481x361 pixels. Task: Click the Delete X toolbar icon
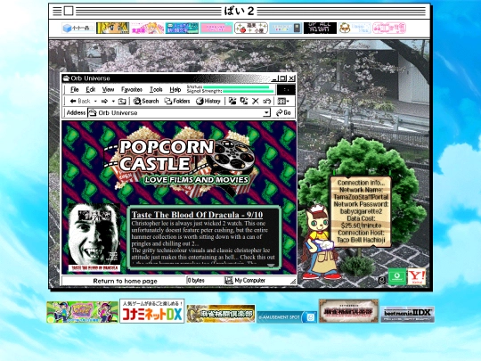[x=256, y=101]
